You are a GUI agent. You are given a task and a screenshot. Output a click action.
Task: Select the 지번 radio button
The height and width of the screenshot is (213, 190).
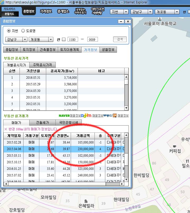click(9, 31)
